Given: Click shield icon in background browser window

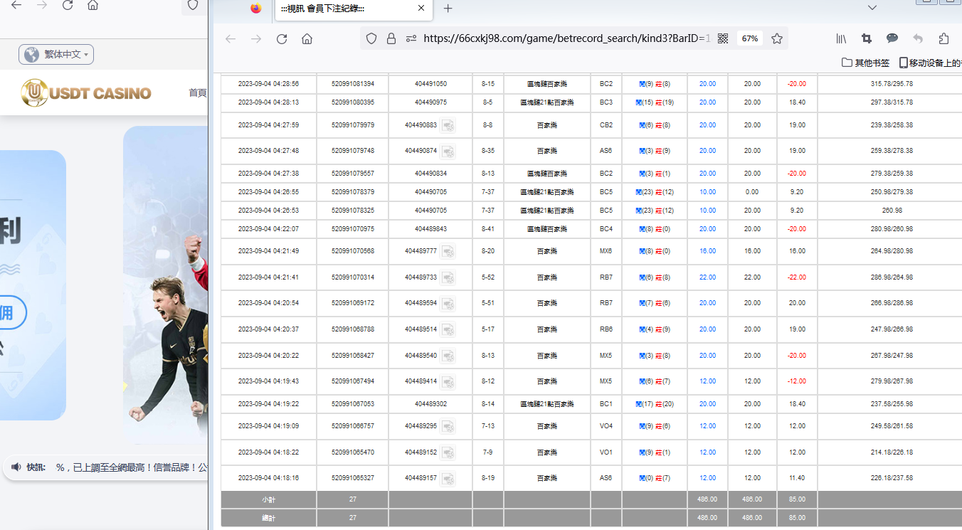Looking at the screenshot, I should (x=192, y=5).
